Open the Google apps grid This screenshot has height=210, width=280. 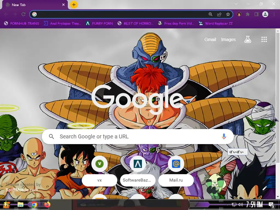click(264, 39)
